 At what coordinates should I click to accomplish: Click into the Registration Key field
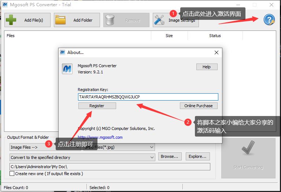(148, 97)
